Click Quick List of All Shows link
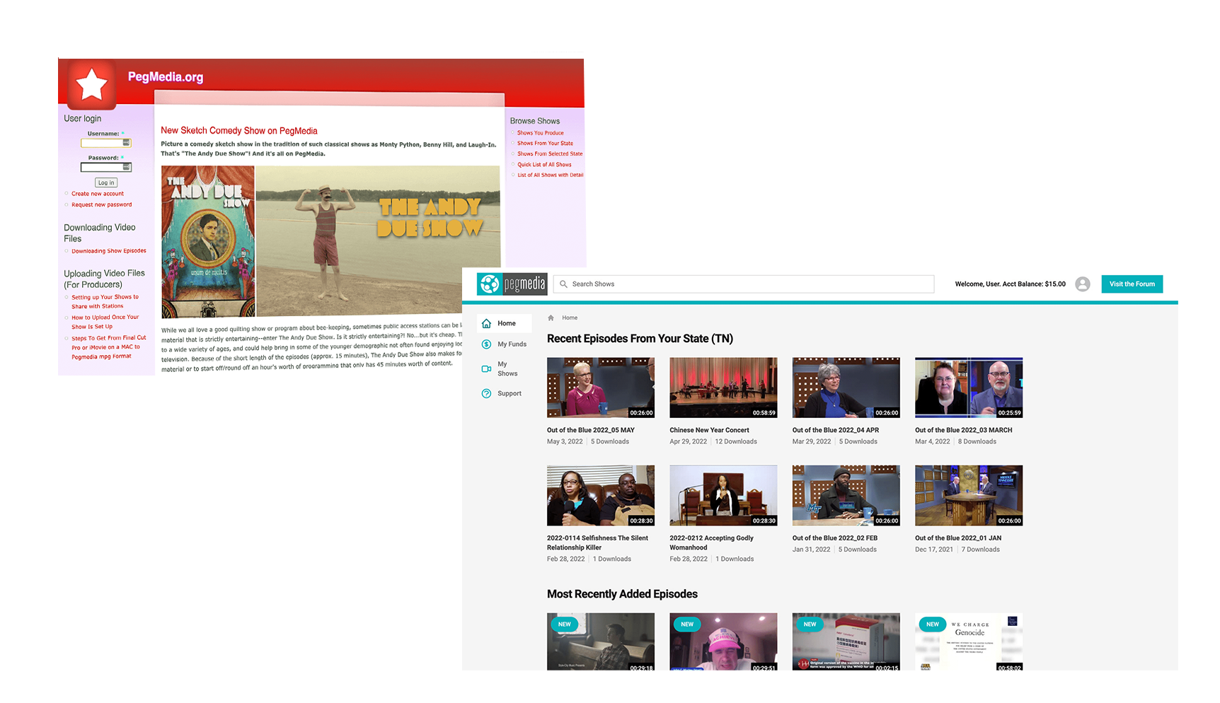The image size is (1220, 703). point(544,165)
